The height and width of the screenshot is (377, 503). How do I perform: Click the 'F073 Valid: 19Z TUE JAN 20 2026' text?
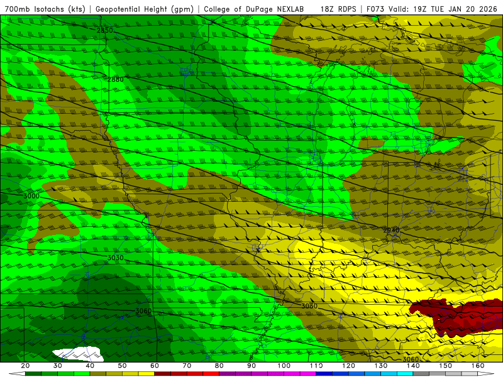pos(432,9)
